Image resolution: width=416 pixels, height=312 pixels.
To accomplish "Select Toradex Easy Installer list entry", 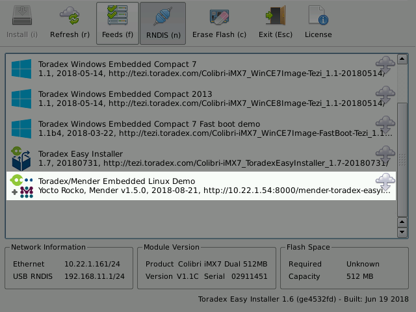I will tap(201, 159).
